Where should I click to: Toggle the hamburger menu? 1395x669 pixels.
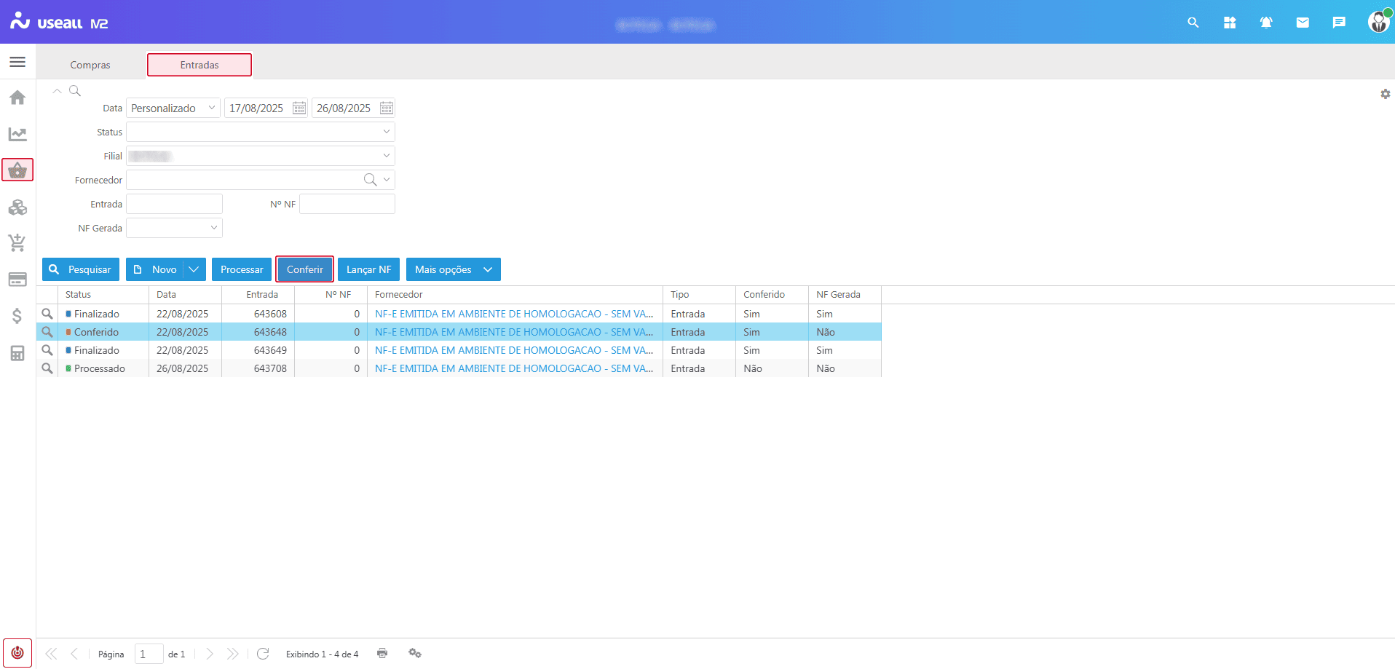point(17,62)
